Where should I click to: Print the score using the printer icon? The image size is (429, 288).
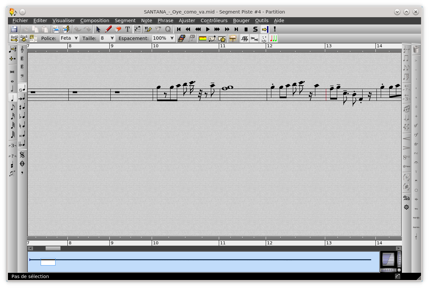[57, 29]
